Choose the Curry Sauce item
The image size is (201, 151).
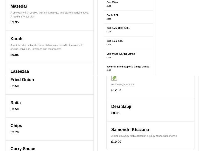tap(23, 148)
